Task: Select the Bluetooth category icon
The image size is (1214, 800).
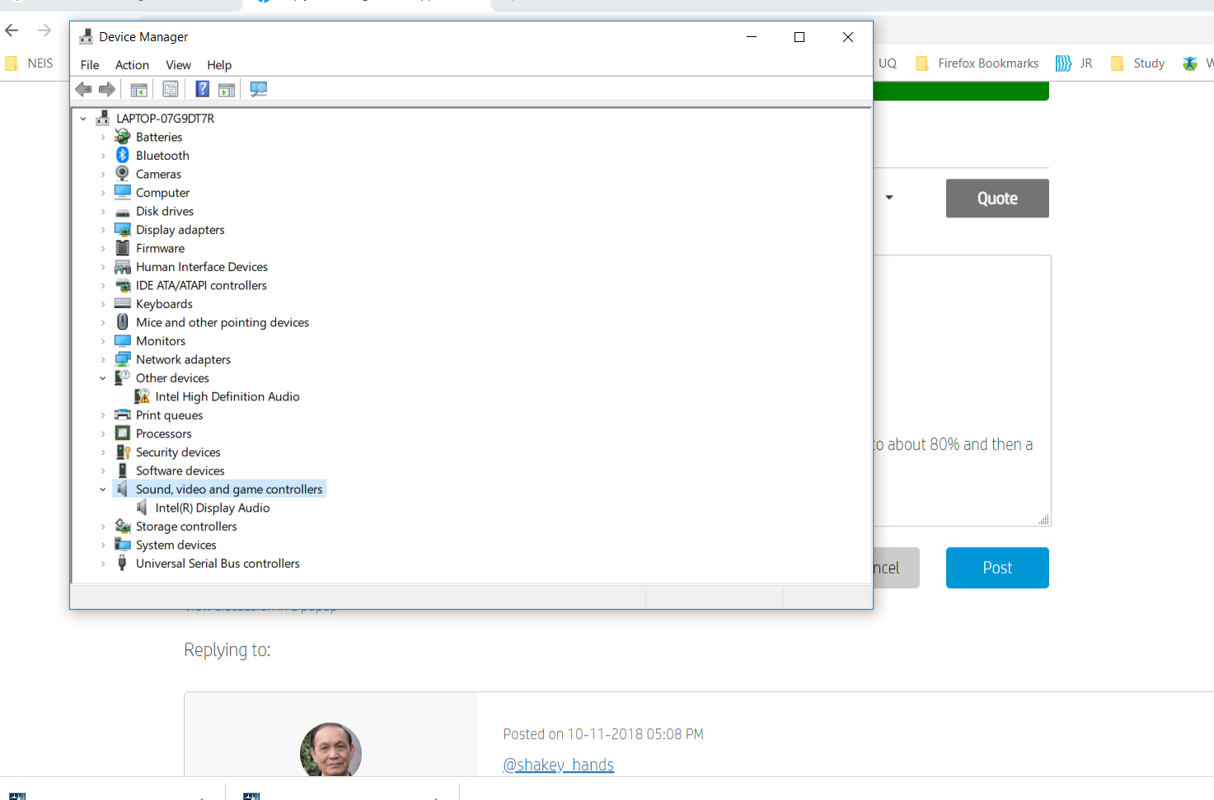Action: click(x=123, y=155)
